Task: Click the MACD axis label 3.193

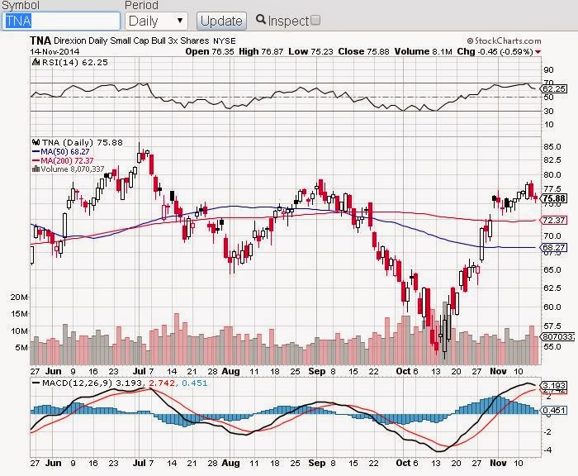Action: tap(554, 386)
